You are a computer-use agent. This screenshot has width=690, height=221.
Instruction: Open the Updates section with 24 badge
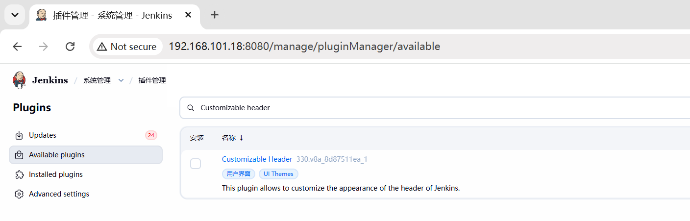pyautogui.click(x=86, y=135)
